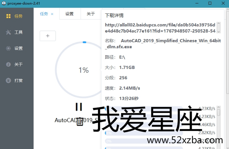Switch to the 关于 tab
Viewport: 229px width, 149px height.
91,14
